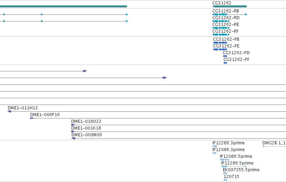Click the DME1-006P16 clone end arrow
The image size is (286, 182).
click(x=32, y=118)
